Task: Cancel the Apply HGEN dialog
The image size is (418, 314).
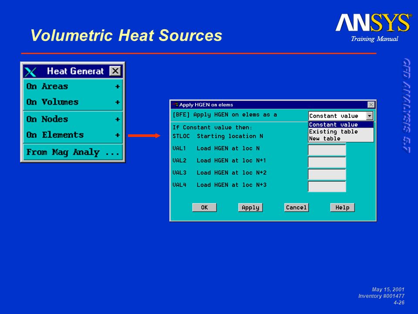Action: (297, 208)
